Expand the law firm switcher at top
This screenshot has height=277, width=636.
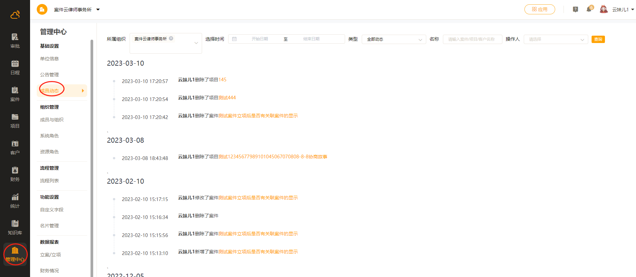click(98, 10)
